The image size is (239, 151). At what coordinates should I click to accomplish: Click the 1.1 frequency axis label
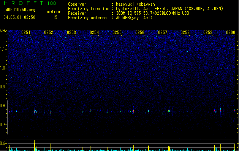pos(3,49)
